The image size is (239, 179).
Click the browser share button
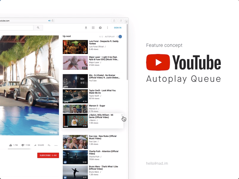[x=114, y=21]
